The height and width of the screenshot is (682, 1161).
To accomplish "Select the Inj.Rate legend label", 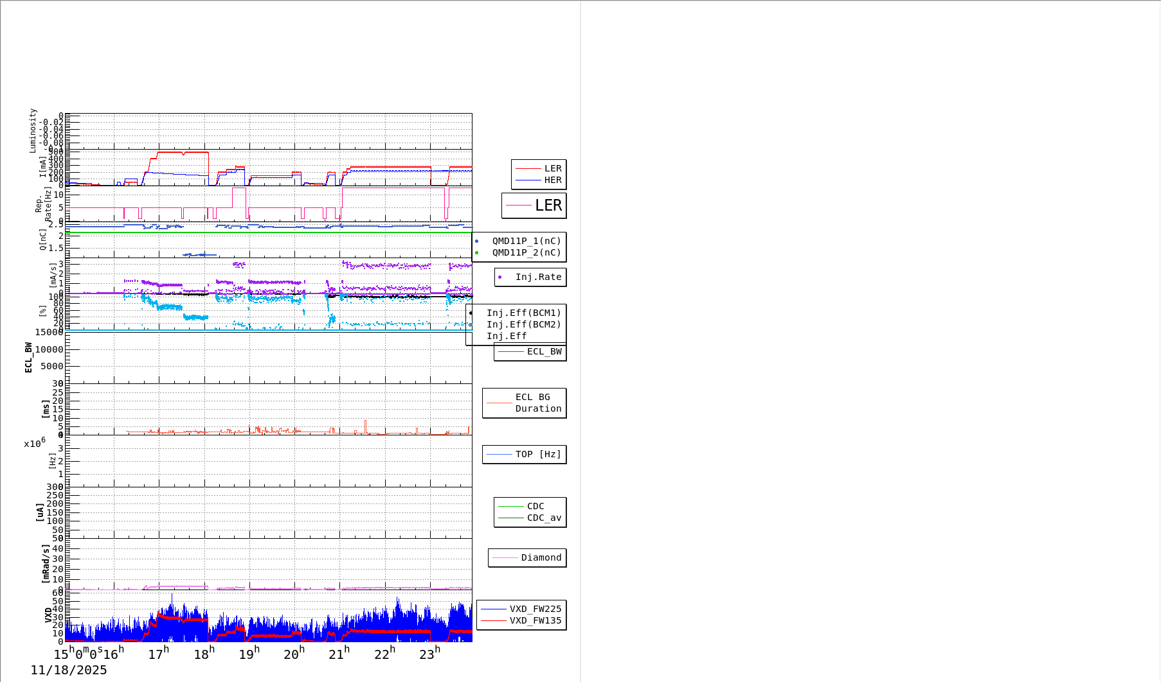I will pos(538,277).
